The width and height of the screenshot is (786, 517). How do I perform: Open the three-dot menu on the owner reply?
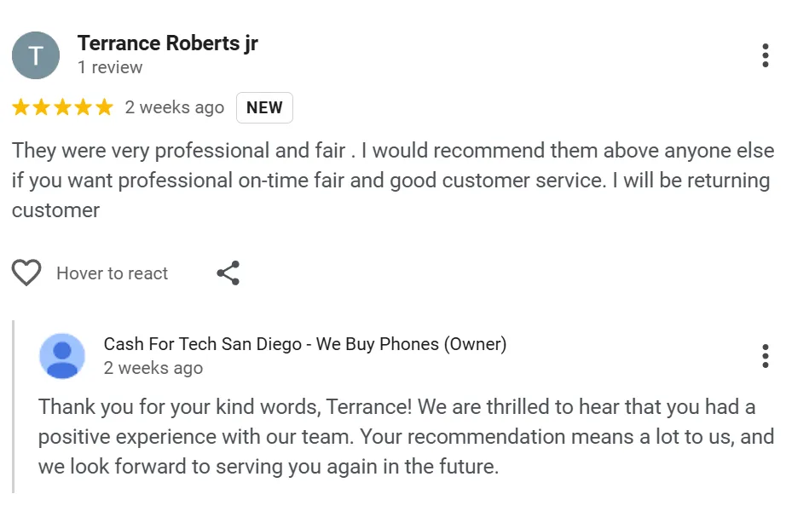(x=765, y=355)
